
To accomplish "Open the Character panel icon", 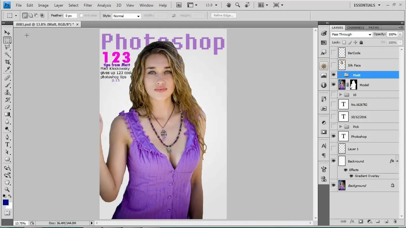I will (324, 146).
